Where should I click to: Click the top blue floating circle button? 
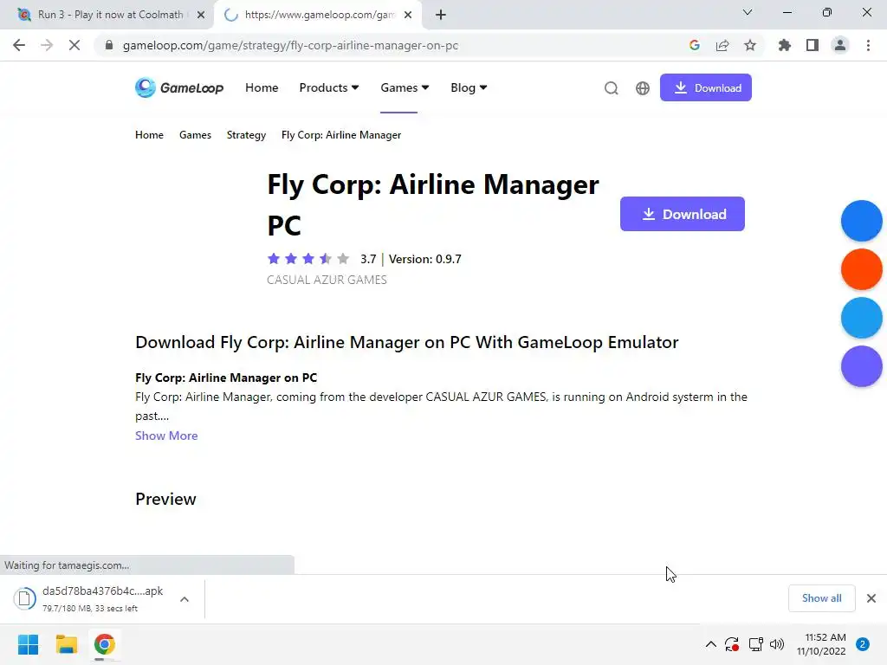point(862,221)
